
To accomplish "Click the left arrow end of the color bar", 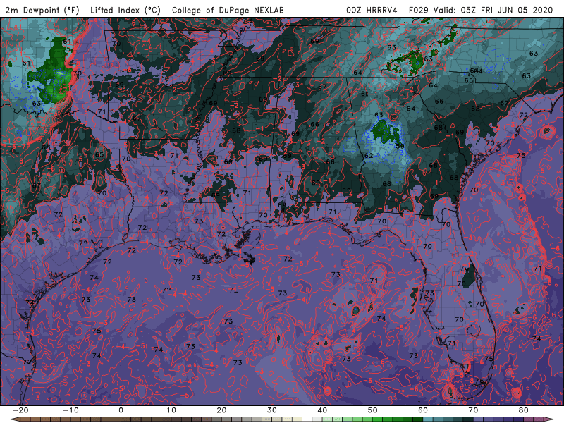I will (13, 419).
